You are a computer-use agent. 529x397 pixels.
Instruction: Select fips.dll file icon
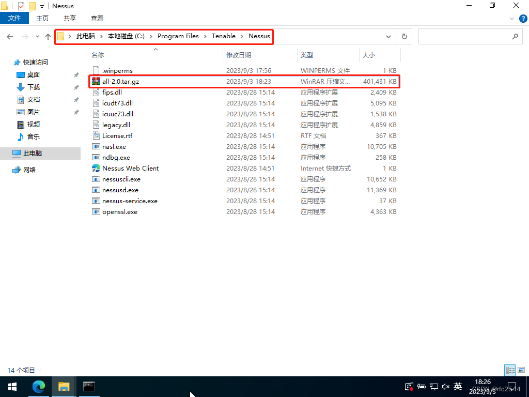coord(96,92)
